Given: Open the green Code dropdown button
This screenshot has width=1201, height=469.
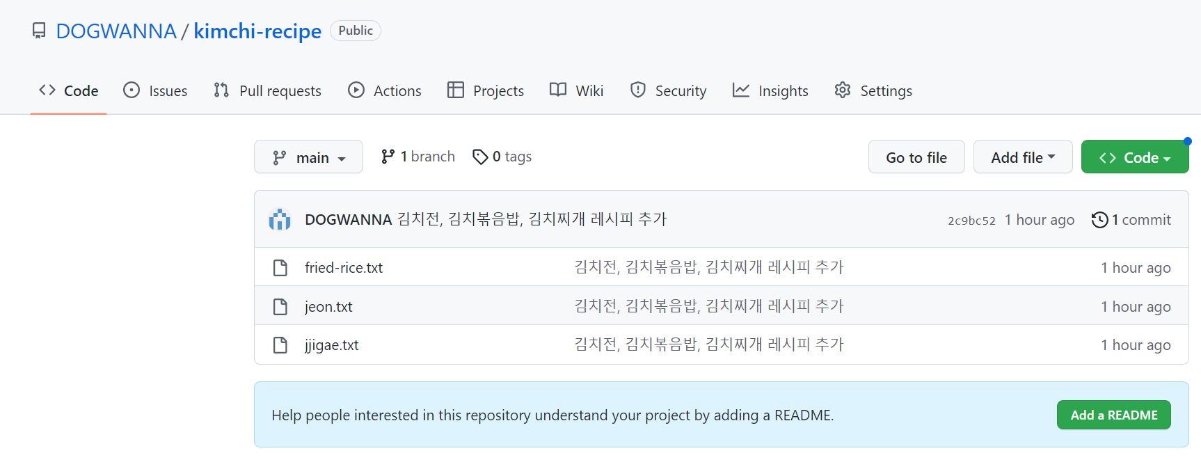Looking at the screenshot, I should click(1135, 157).
